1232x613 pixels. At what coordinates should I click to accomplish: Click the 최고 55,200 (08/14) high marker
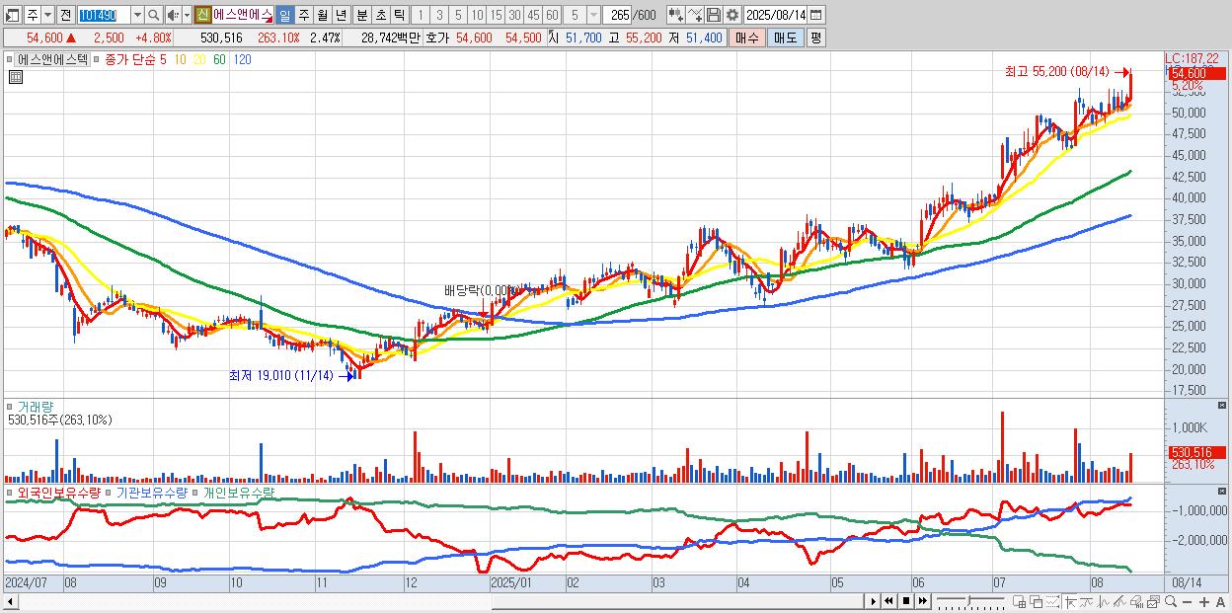pos(1056,72)
